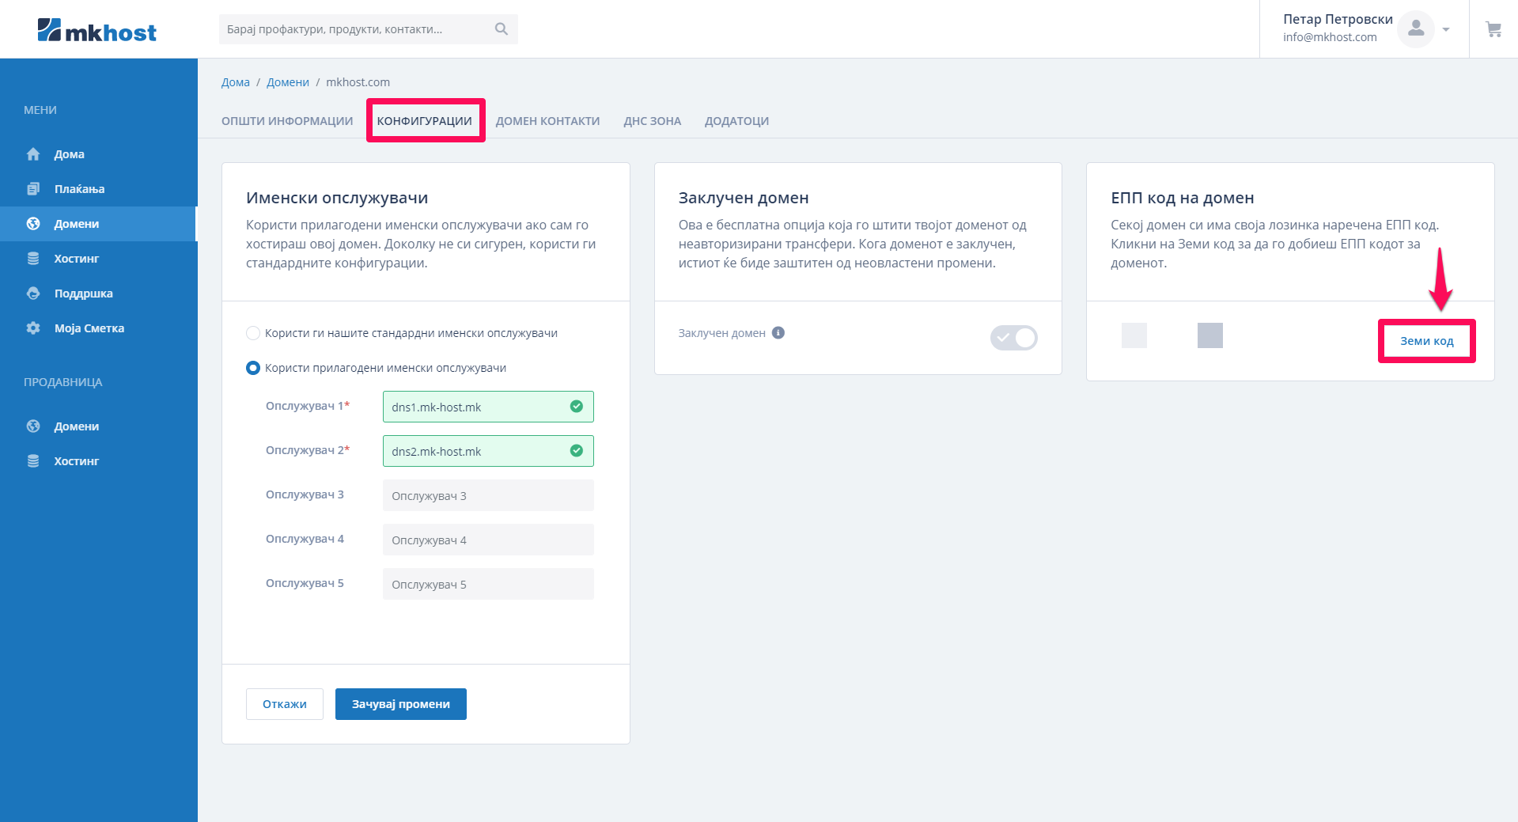This screenshot has width=1518, height=822.
Task: Click the Опслужувач 5 input field
Action: 488,584
